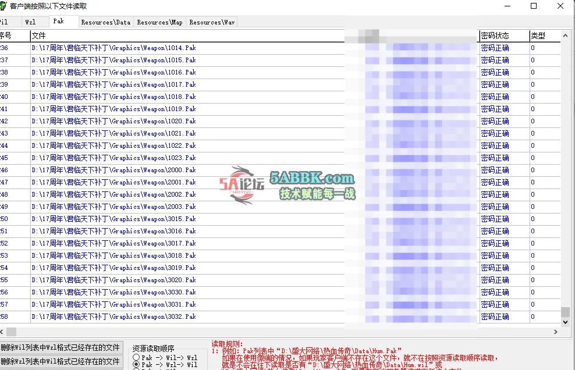Select the Weapon\1015.Pak file row
The height and width of the screenshot is (370, 575).
(113, 60)
